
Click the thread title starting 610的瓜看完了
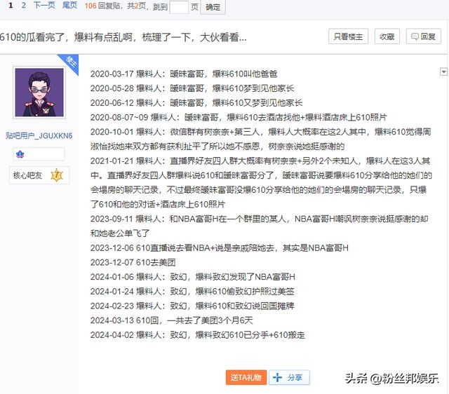(123, 37)
